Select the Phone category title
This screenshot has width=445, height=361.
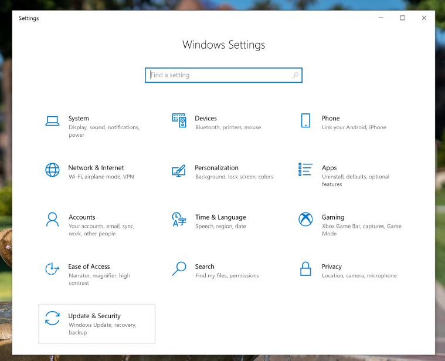point(331,119)
